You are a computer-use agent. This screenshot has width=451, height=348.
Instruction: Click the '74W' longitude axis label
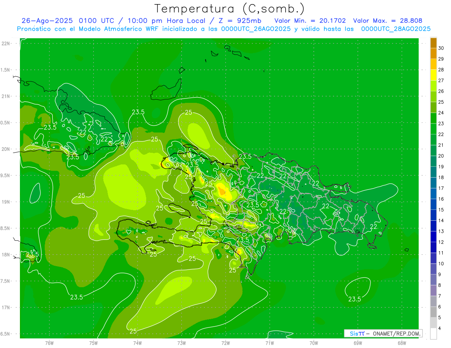point(138,343)
